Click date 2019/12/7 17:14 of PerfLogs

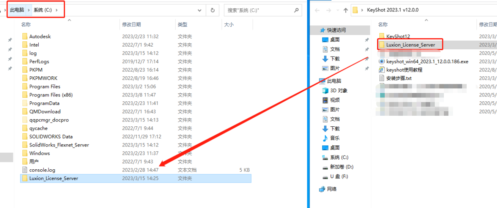pos(140,61)
